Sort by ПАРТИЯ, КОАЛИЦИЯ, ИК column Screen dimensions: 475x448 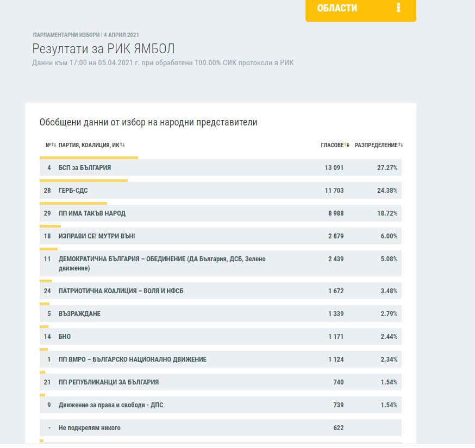point(91,145)
